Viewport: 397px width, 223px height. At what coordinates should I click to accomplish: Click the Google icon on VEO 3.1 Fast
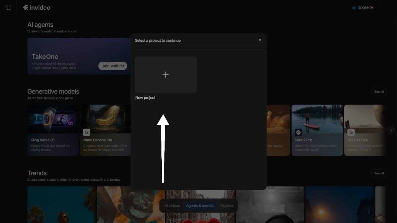click(351, 132)
